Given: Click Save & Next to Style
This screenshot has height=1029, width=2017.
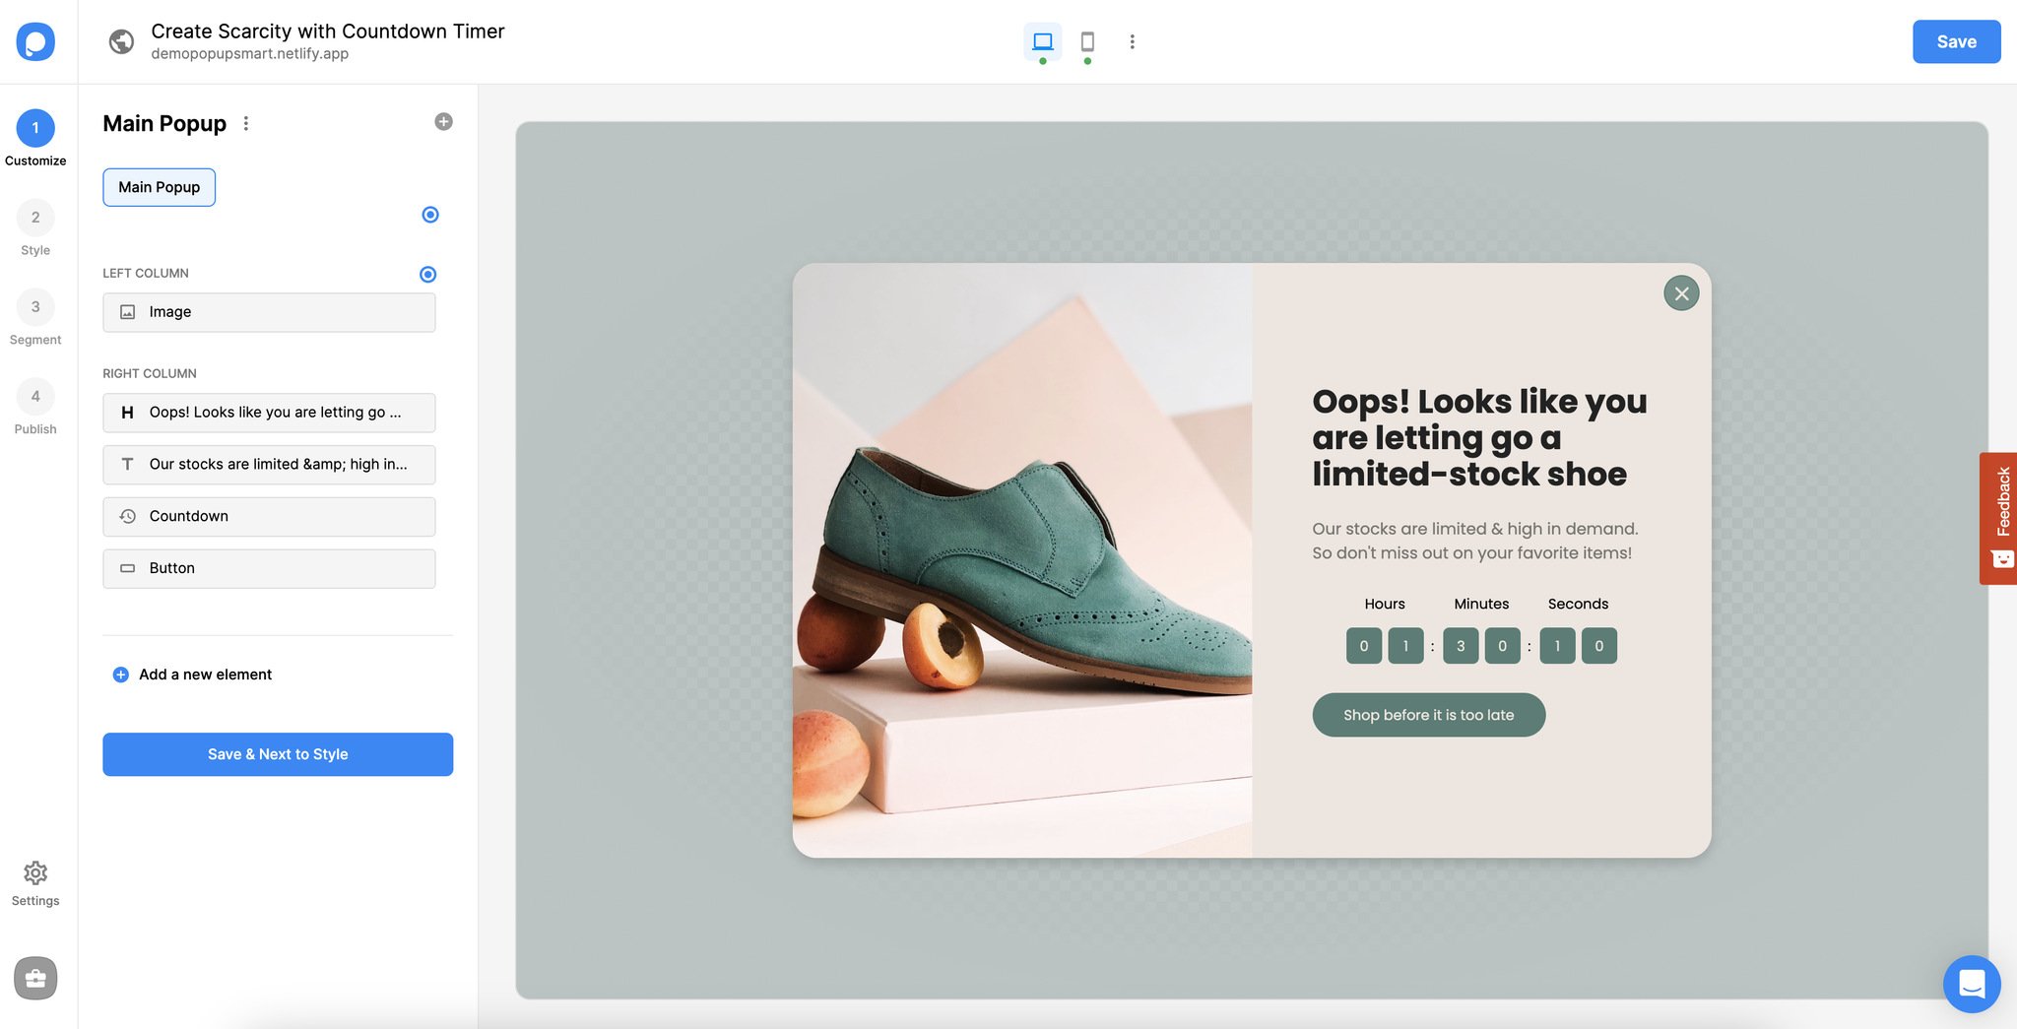Looking at the screenshot, I should tap(278, 754).
